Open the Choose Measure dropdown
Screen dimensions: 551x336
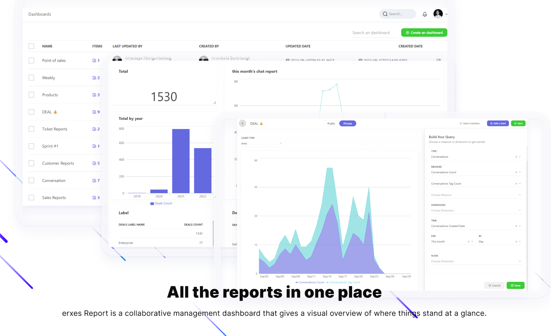(x=476, y=195)
